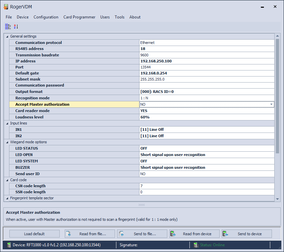Open the Device menu

pyautogui.click(x=23, y=17)
